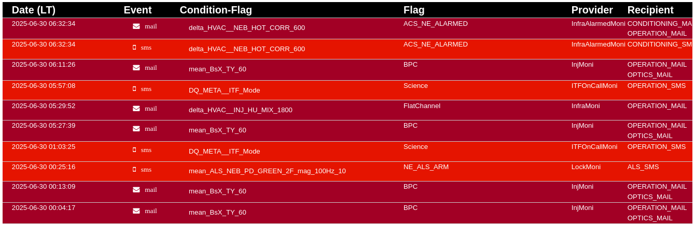The width and height of the screenshot is (695, 226).
Task: Click the sms phone icon at 06:32:34
Action: (134, 48)
